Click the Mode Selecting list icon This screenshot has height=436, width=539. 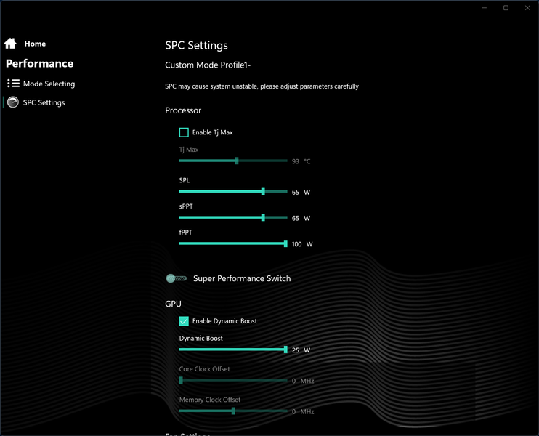(13, 84)
